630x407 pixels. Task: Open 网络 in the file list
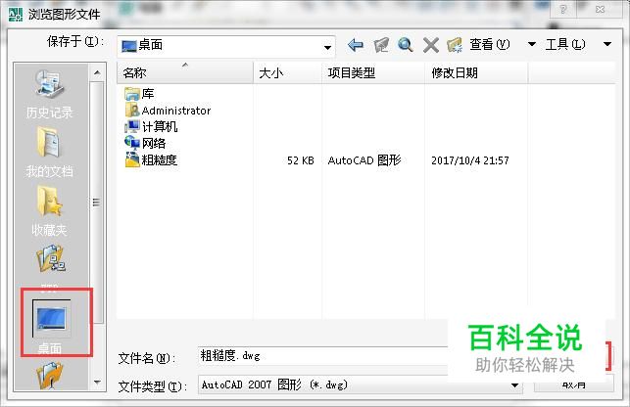tap(145, 143)
